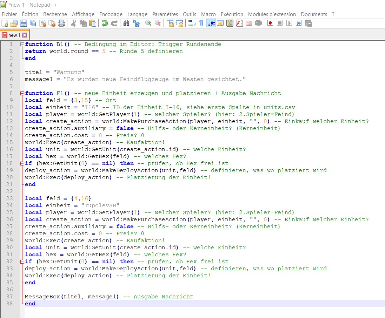This screenshot has width=385, height=318.
Task: Click the "I16" string on line 10
Action: pos(90,107)
